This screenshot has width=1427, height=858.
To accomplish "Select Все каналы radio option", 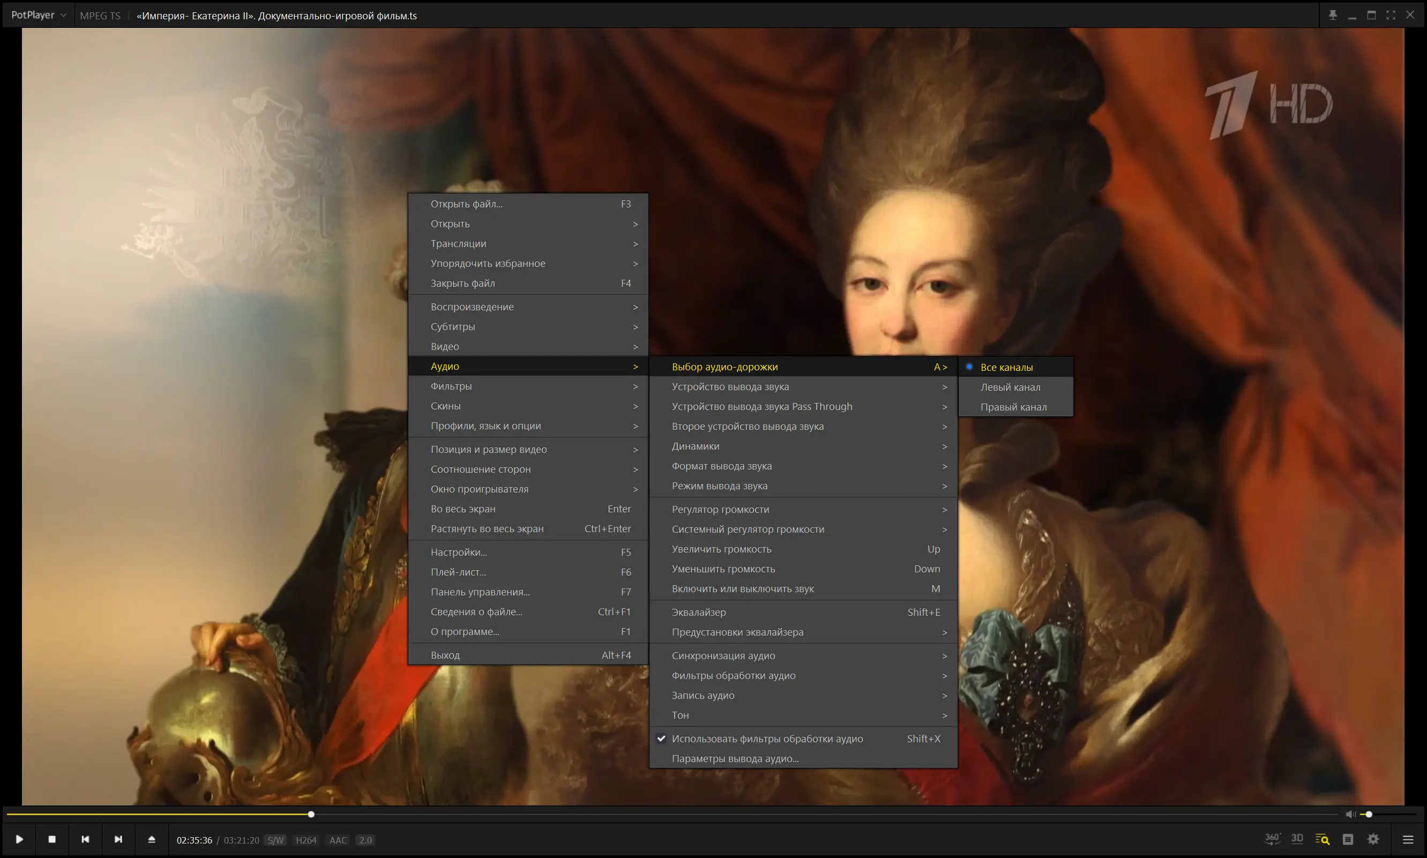I will [1006, 367].
